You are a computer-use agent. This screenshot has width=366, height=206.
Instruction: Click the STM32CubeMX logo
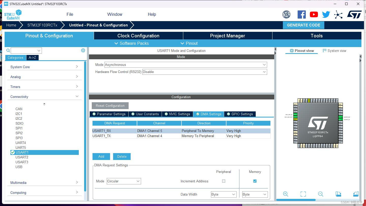[x=13, y=15]
